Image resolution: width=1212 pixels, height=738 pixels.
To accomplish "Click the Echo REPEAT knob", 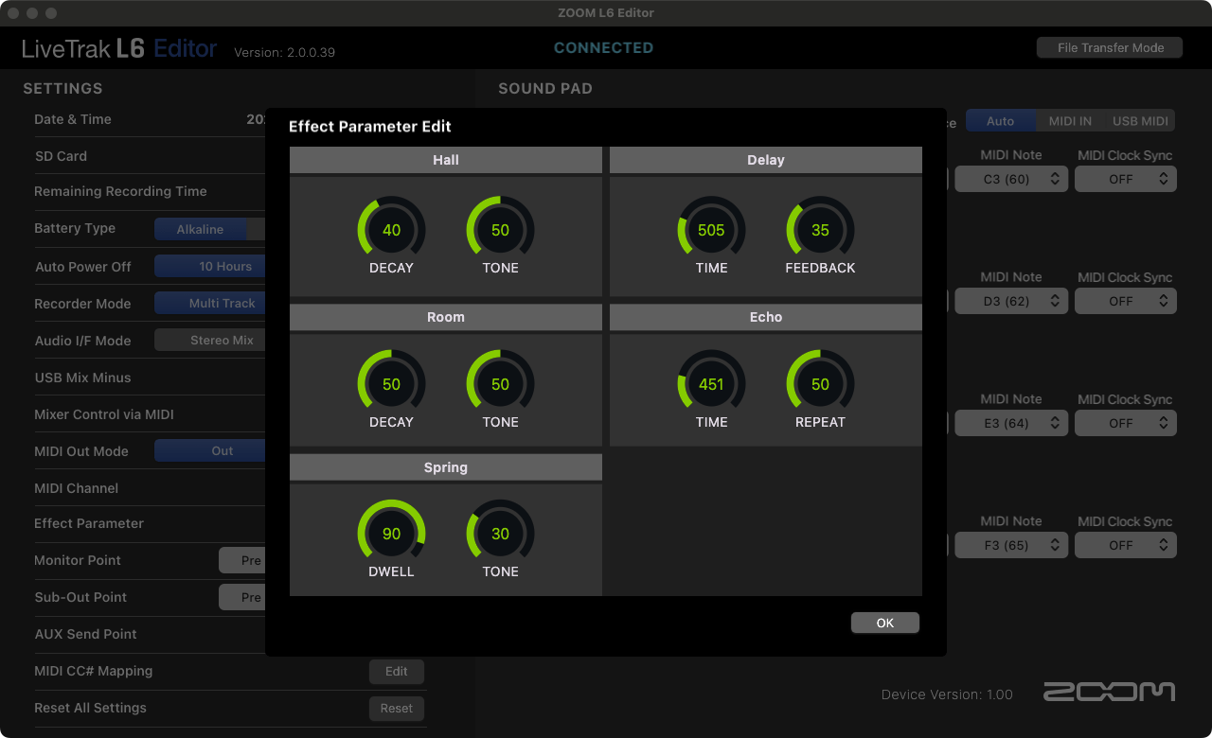I will coord(820,384).
